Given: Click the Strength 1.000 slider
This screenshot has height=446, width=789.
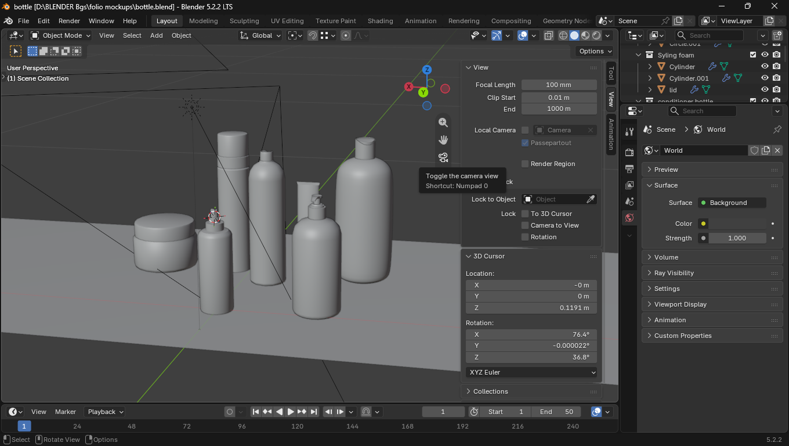Looking at the screenshot, I should [x=737, y=238].
